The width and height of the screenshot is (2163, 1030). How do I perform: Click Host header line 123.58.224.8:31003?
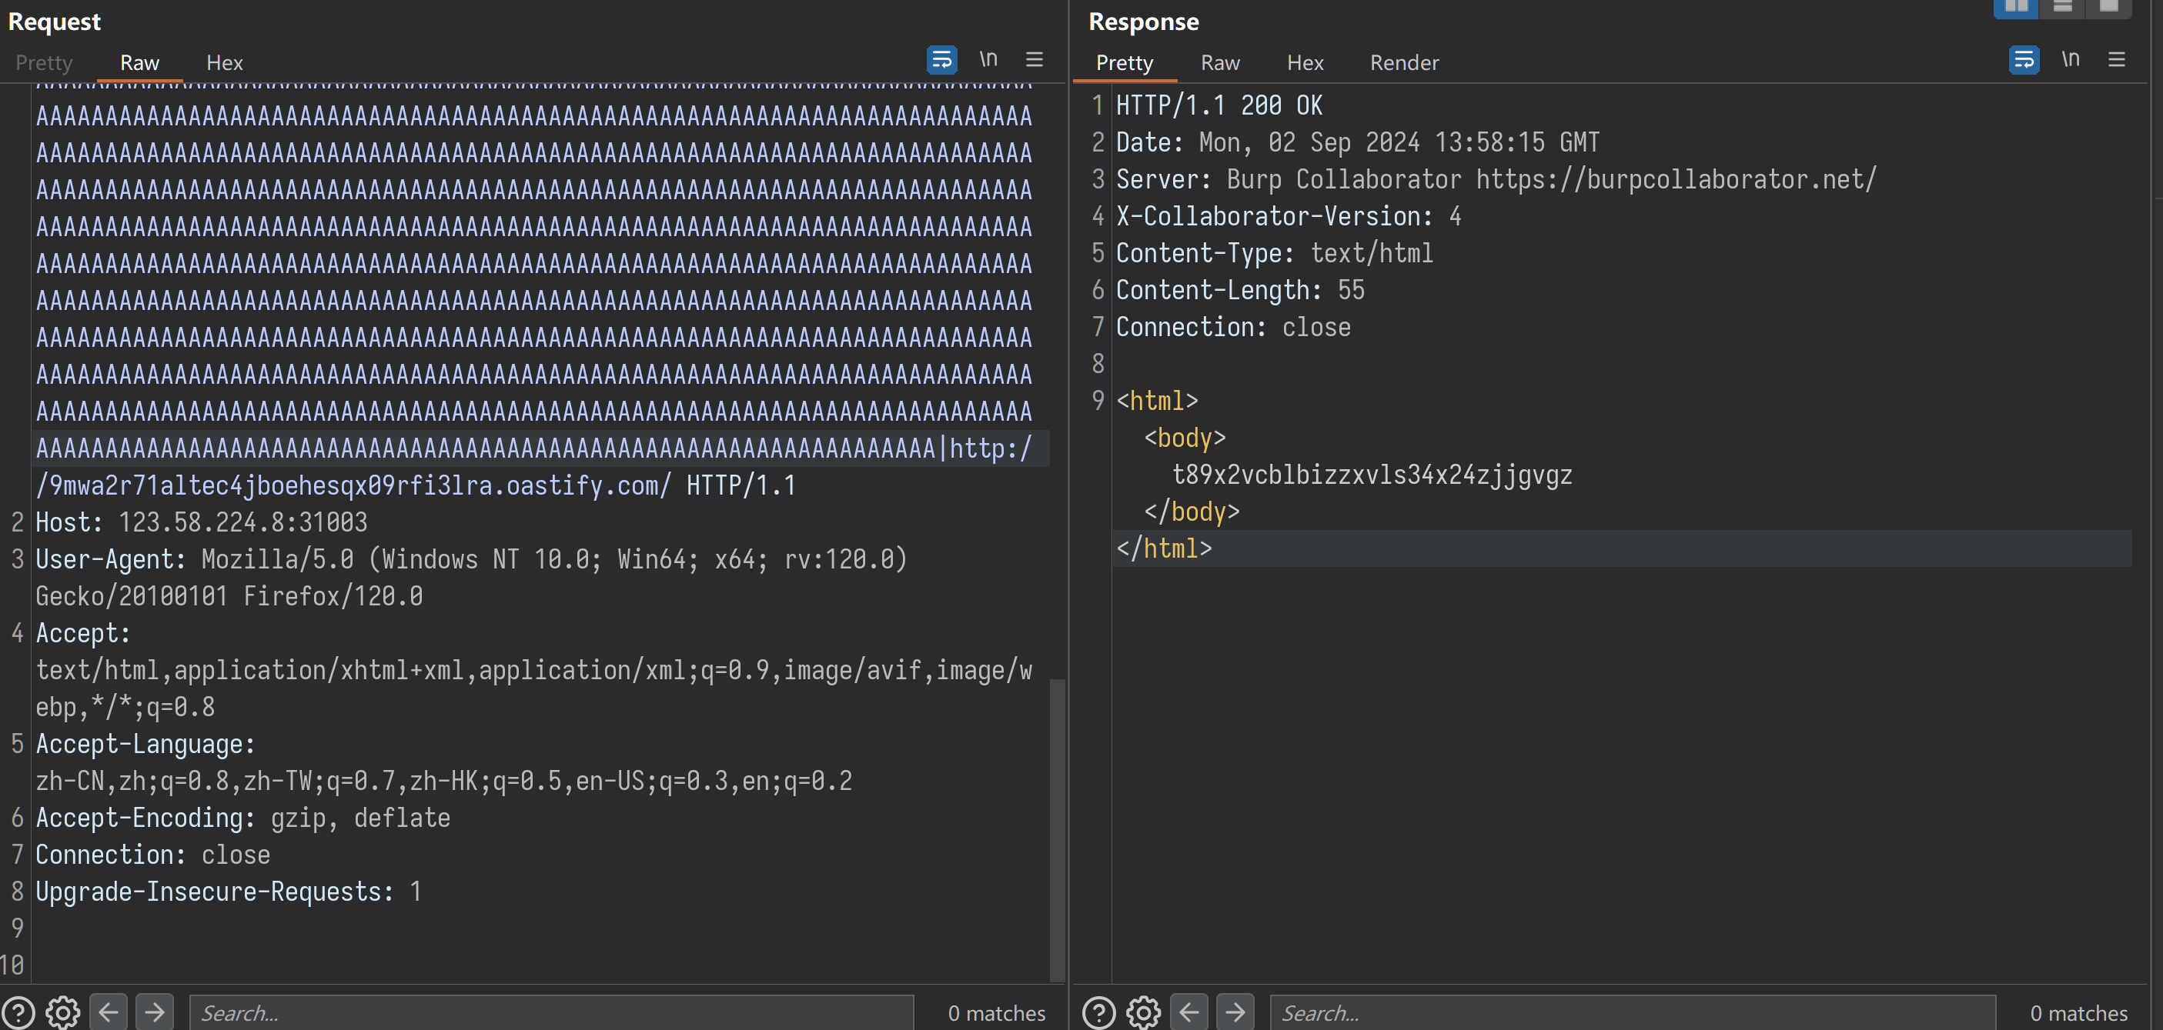pos(202,522)
